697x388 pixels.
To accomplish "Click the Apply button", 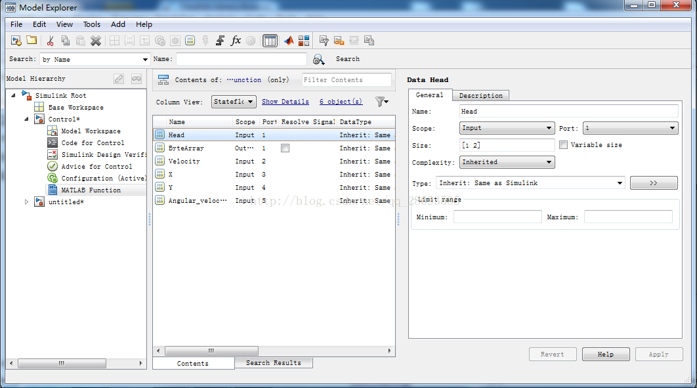I will (x=659, y=355).
